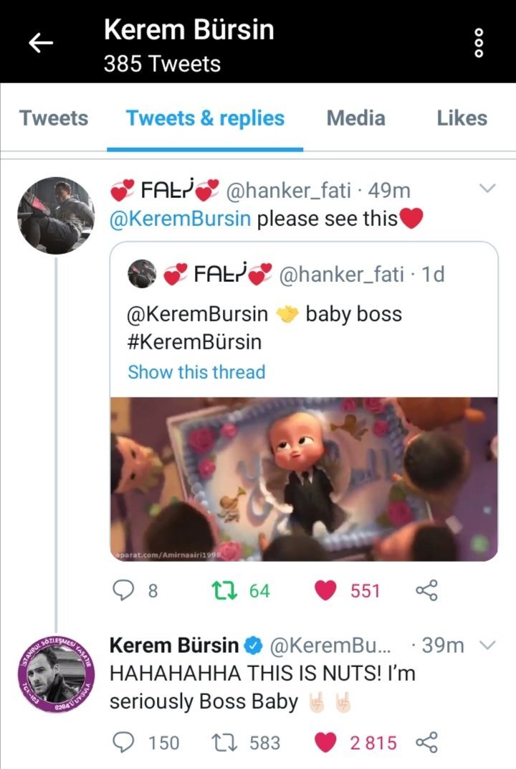The height and width of the screenshot is (769, 516).
Task: Tap the back arrow
Action: point(40,44)
